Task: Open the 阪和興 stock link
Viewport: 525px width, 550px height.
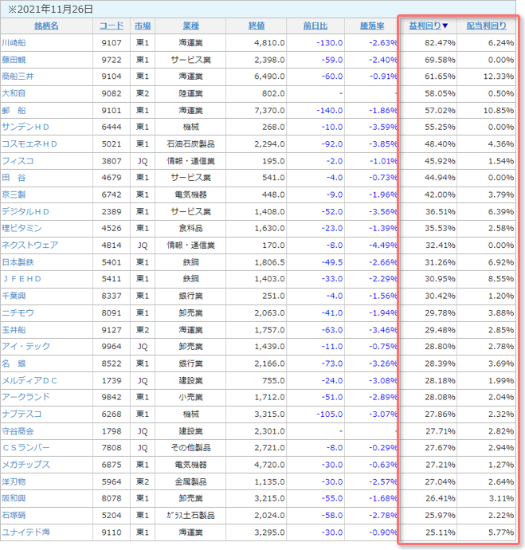Action: click(14, 498)
